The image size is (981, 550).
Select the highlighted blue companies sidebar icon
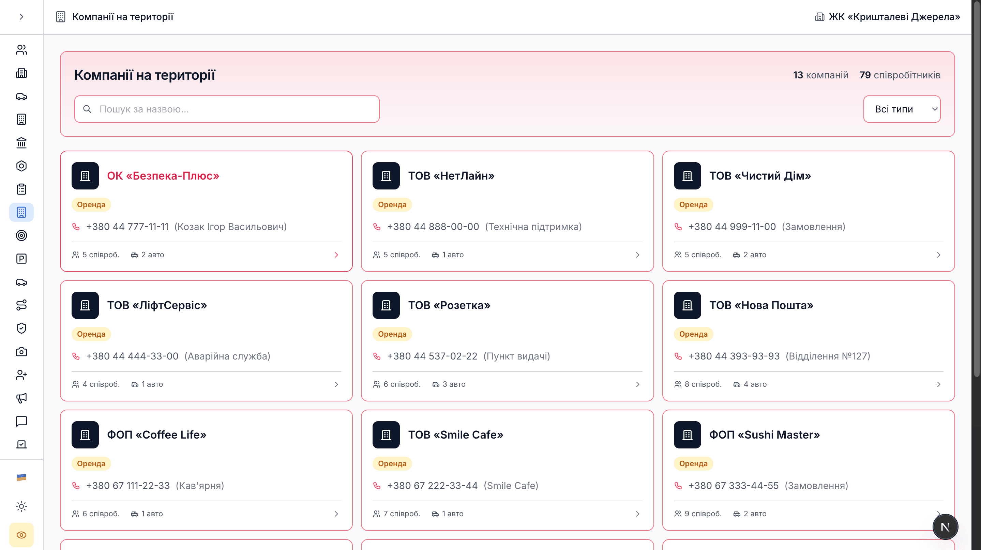(21, 212)
